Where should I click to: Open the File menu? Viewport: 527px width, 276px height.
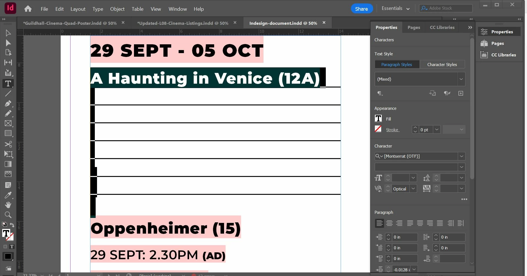click(44, 9)
